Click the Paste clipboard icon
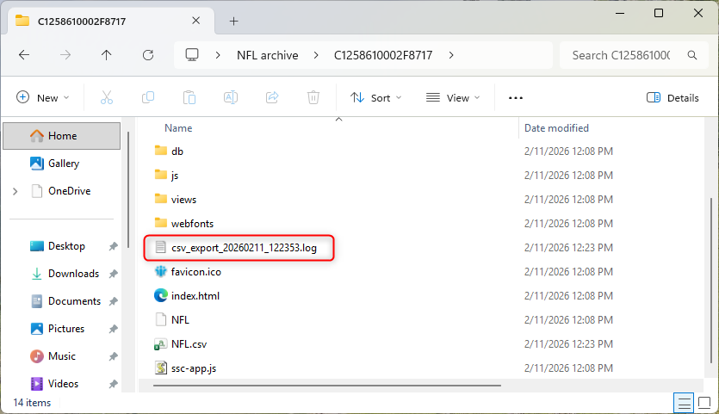The image size is (719, 414). pos(189,97)
